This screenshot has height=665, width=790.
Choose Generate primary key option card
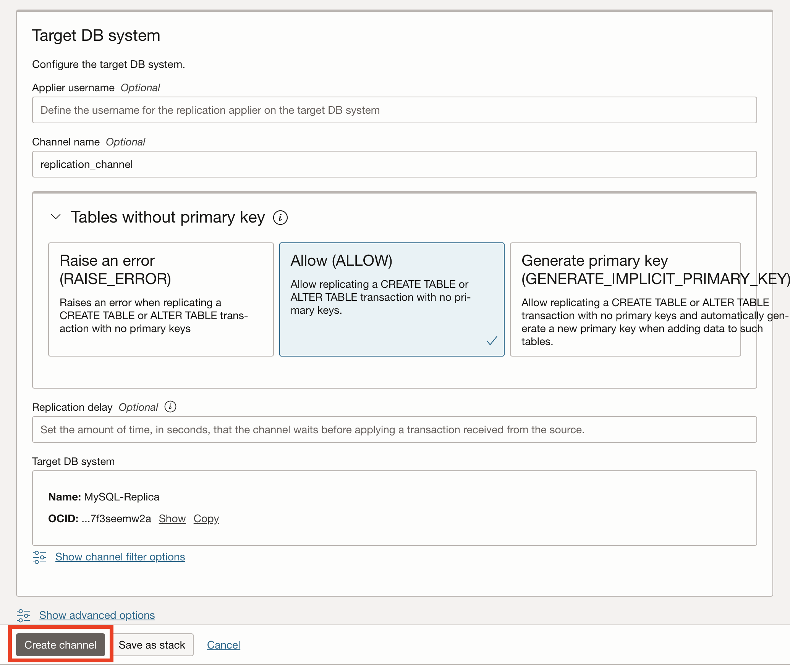(625, 299)
